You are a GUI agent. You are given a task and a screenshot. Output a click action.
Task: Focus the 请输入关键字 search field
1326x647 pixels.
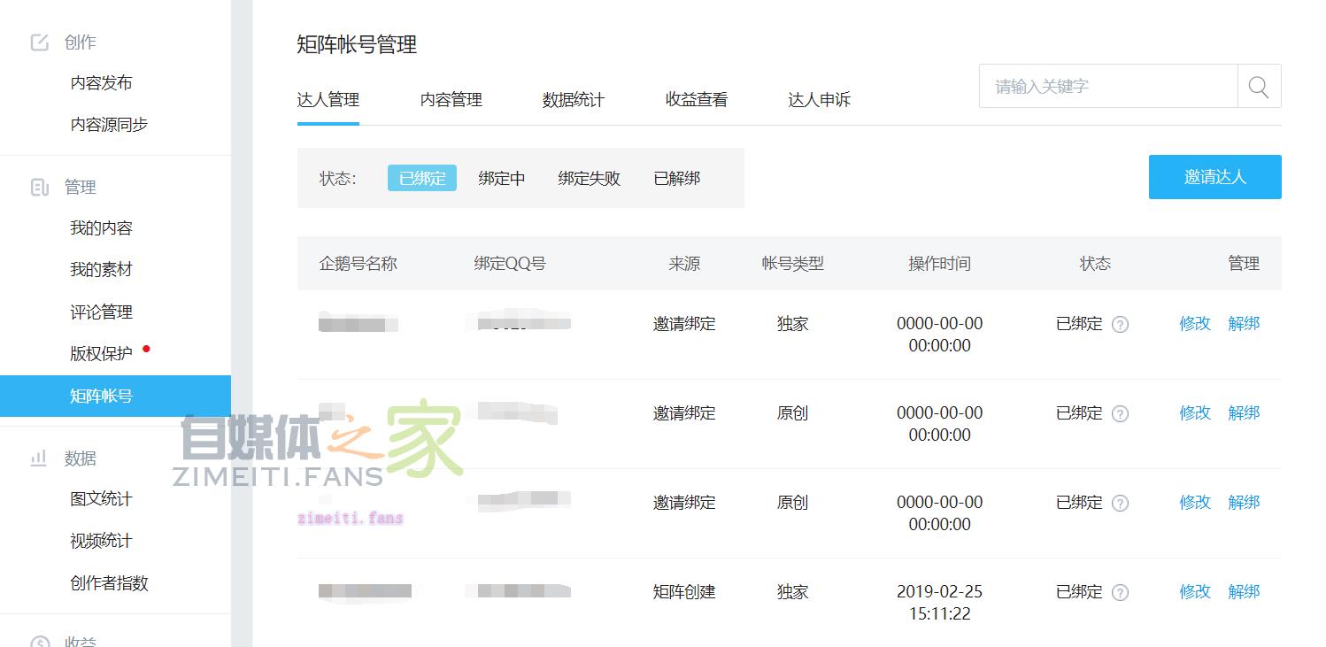[x=1108, y=87]
